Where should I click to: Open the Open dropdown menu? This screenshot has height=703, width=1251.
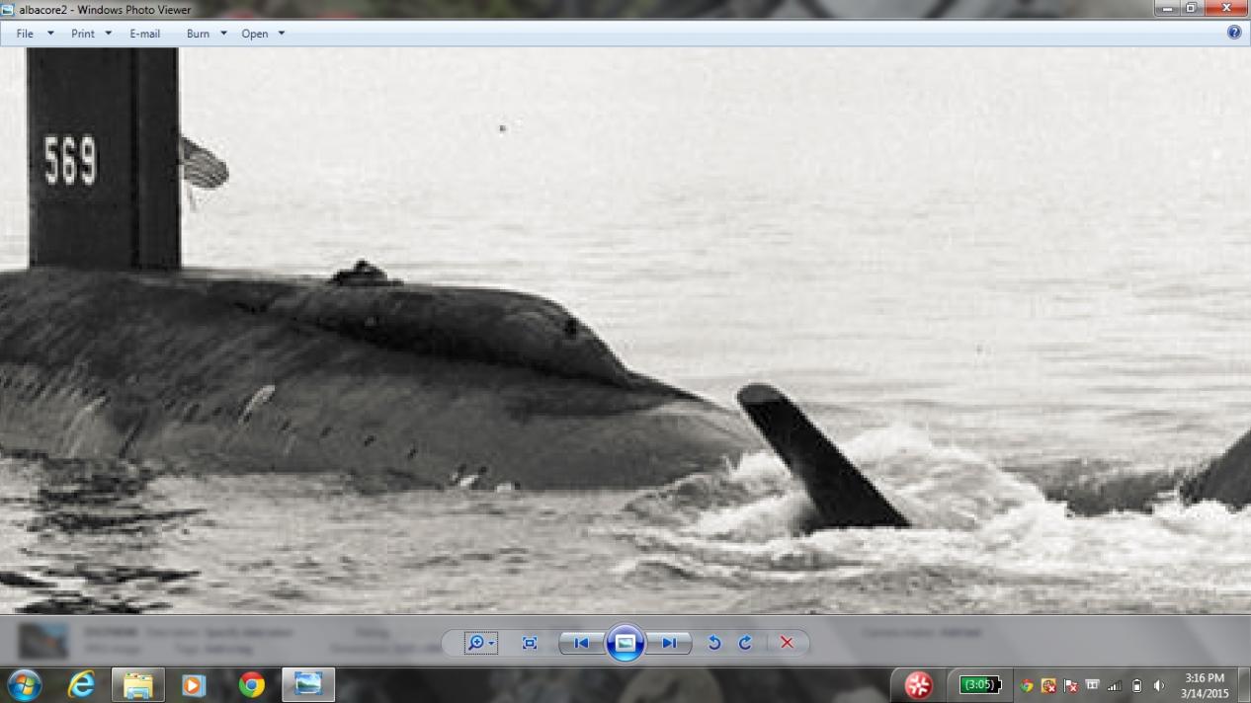[263, 34]
